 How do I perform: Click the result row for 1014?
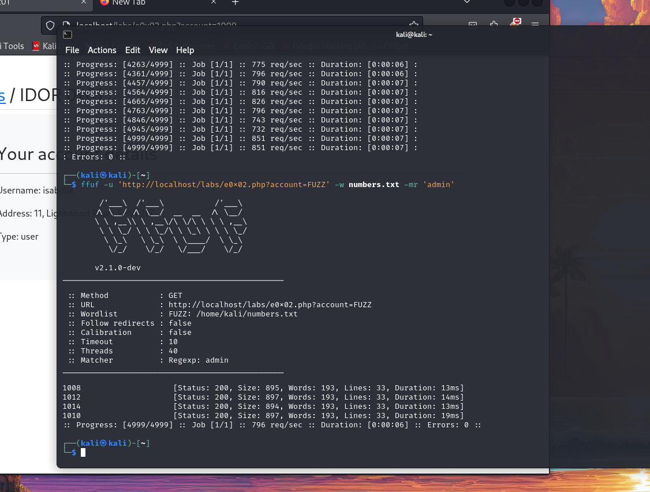(263, 407)
